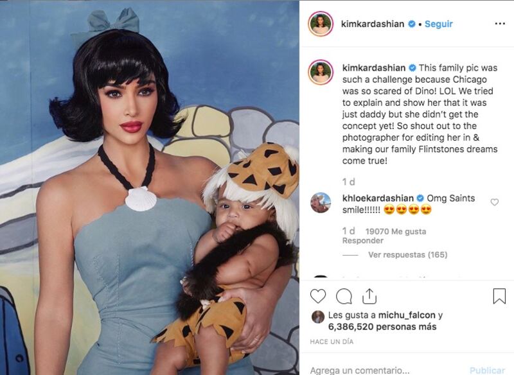Open header kimkardashian profile picture
Image resolution: width=514 pixels, height=375 pixels.
click(x=321, y=24)
